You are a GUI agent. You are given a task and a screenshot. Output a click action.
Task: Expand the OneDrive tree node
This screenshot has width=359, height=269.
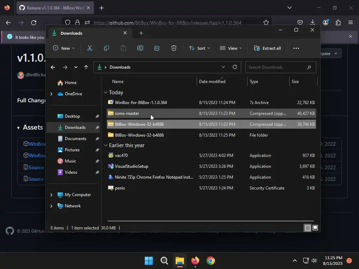[51, 94]
